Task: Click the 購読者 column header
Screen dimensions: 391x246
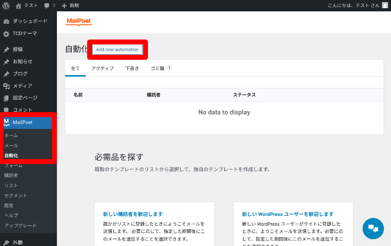Action: tap(153, 95)
